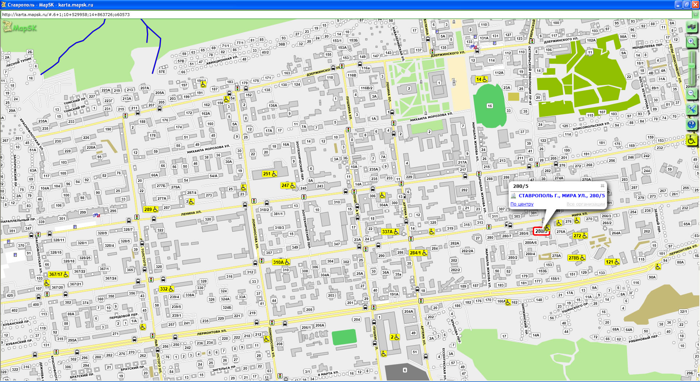
Task: Select building label 318/2
Action: tap(264, 210)
